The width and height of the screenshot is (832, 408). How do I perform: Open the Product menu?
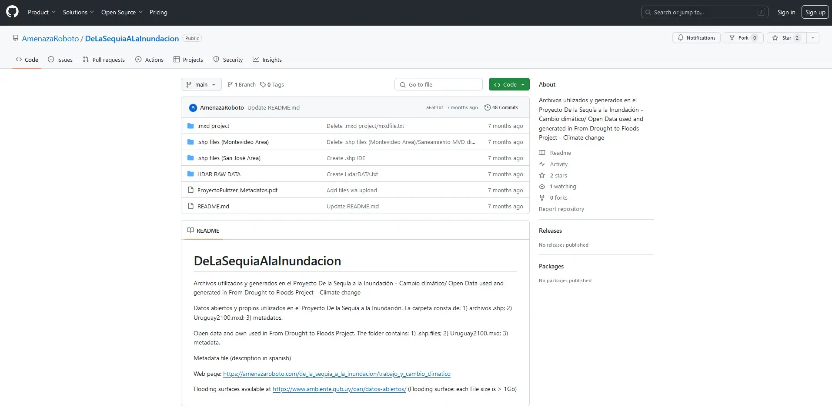click(x=42, y=12)
